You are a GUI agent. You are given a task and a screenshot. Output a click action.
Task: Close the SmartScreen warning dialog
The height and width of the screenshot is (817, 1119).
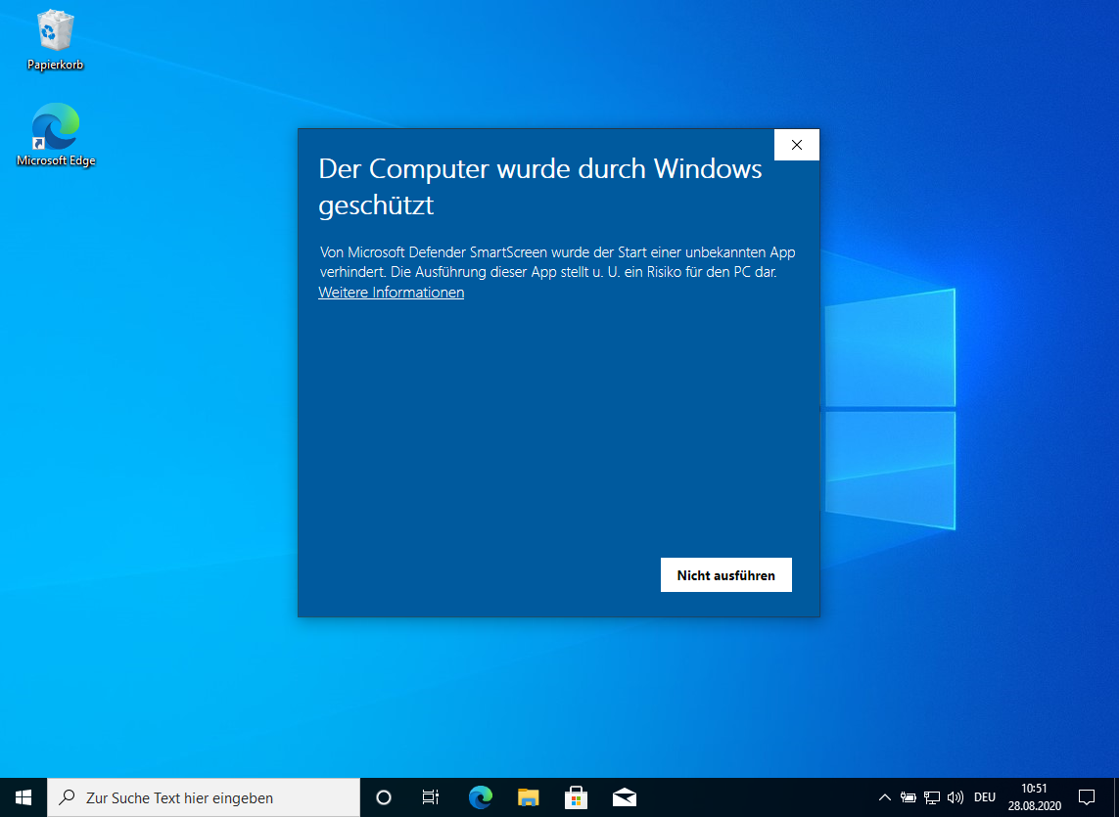tap(796, 145)
